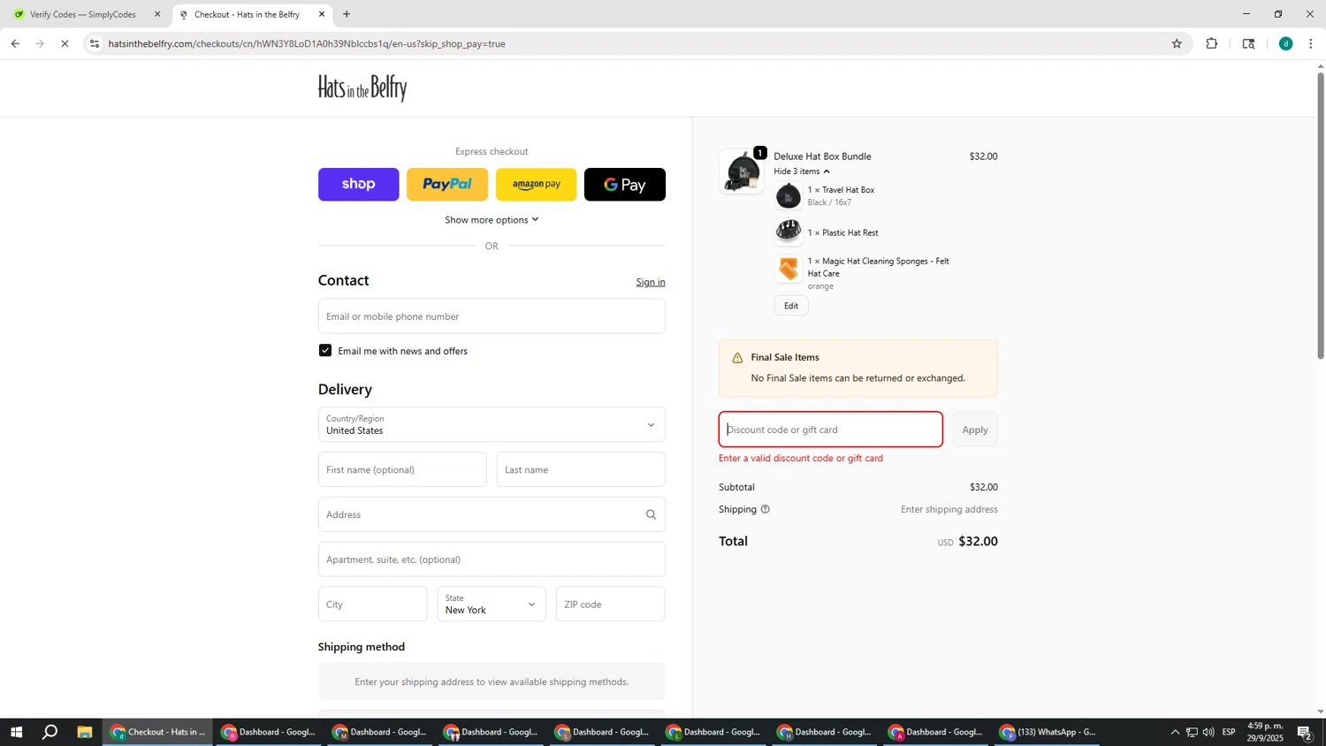Expand Show more options payment list
The image size is (1326, 746).
click(x=492, y=220)
